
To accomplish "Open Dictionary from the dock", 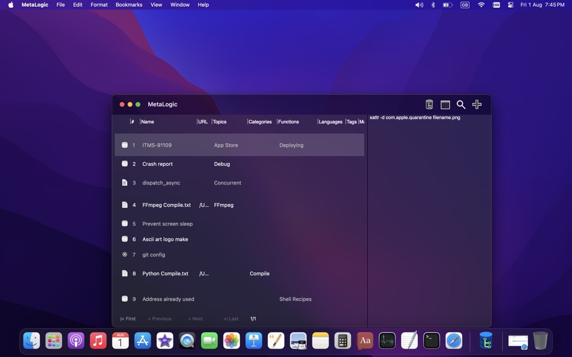I will [x=365, y=341].
